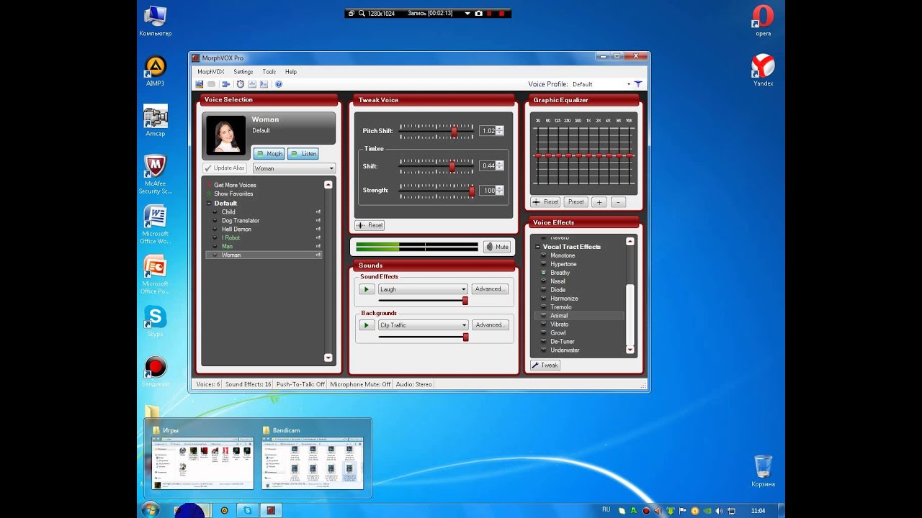This screenshot has width=922, height=518.
Task: Select the Bandicam desktop shortcut
Action: point(156,372)
